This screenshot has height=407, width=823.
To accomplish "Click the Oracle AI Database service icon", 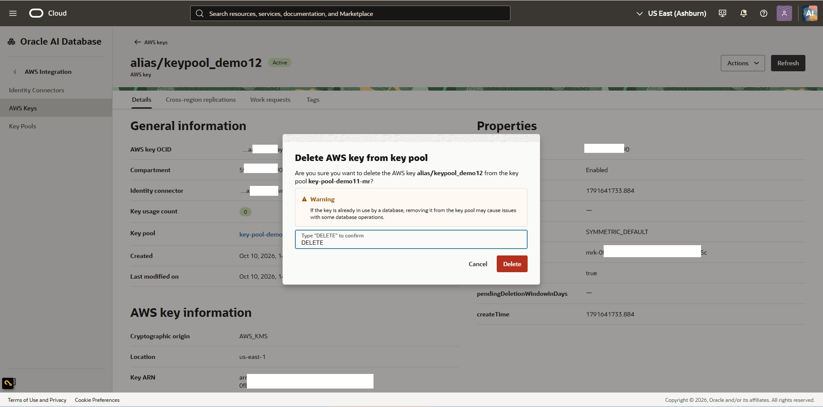I will click(12, 42).
